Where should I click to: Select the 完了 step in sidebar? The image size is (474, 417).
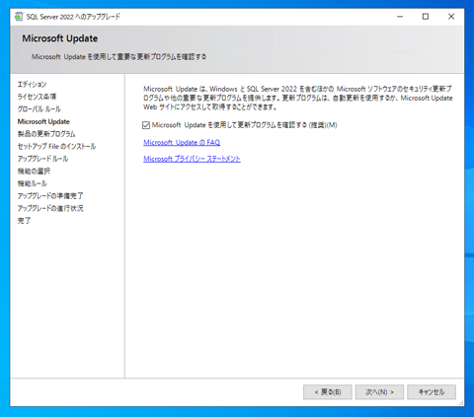[24, 221]
